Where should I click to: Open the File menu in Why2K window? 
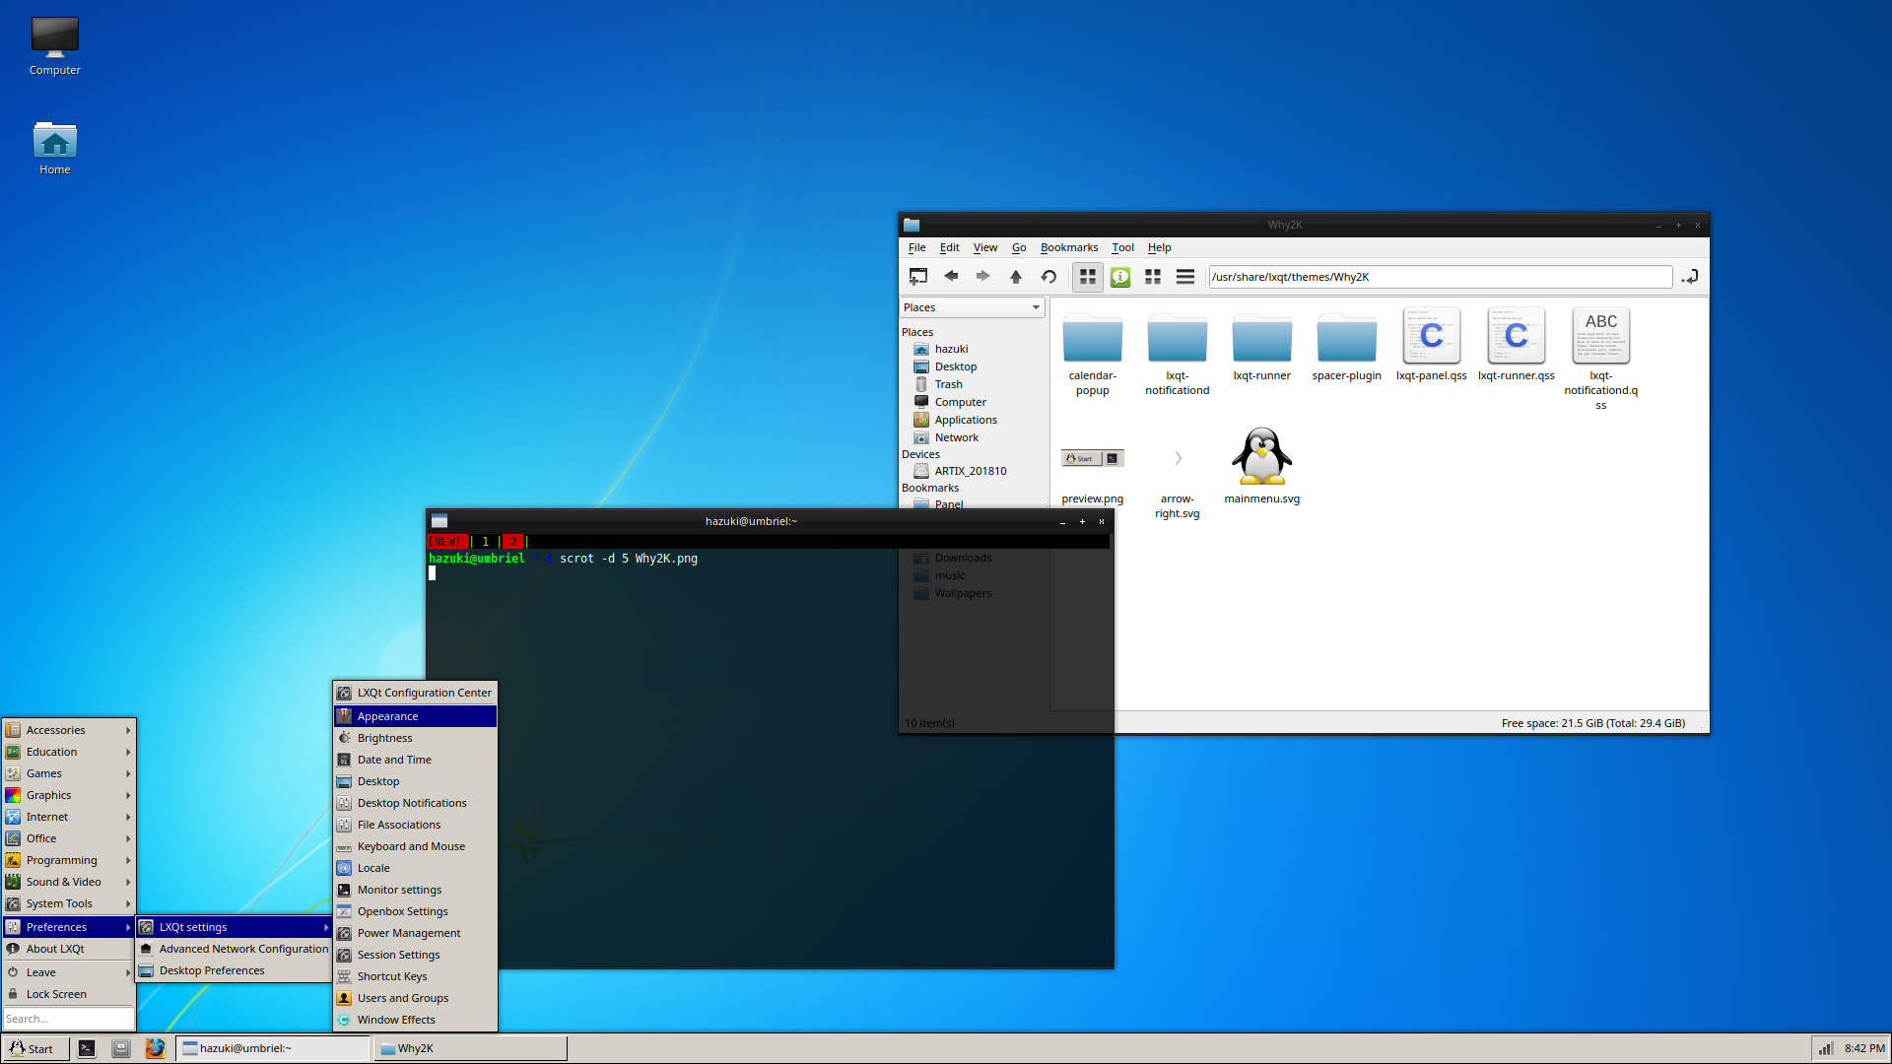tap(916, 247)
